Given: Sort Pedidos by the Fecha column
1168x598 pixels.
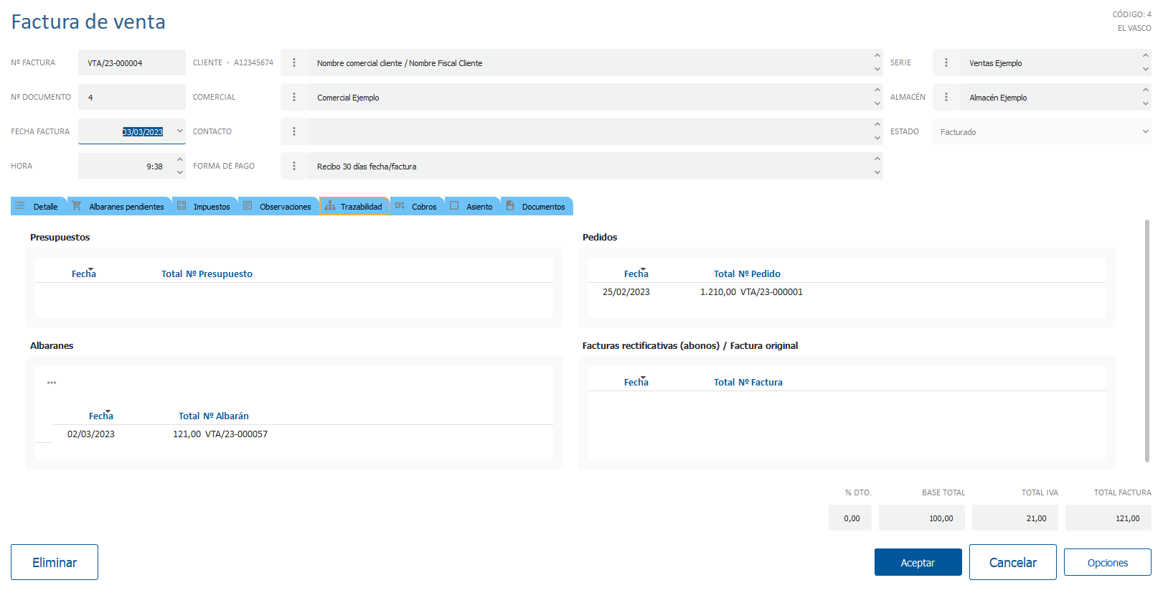Looking at the screenshot, I should point(636,274).
